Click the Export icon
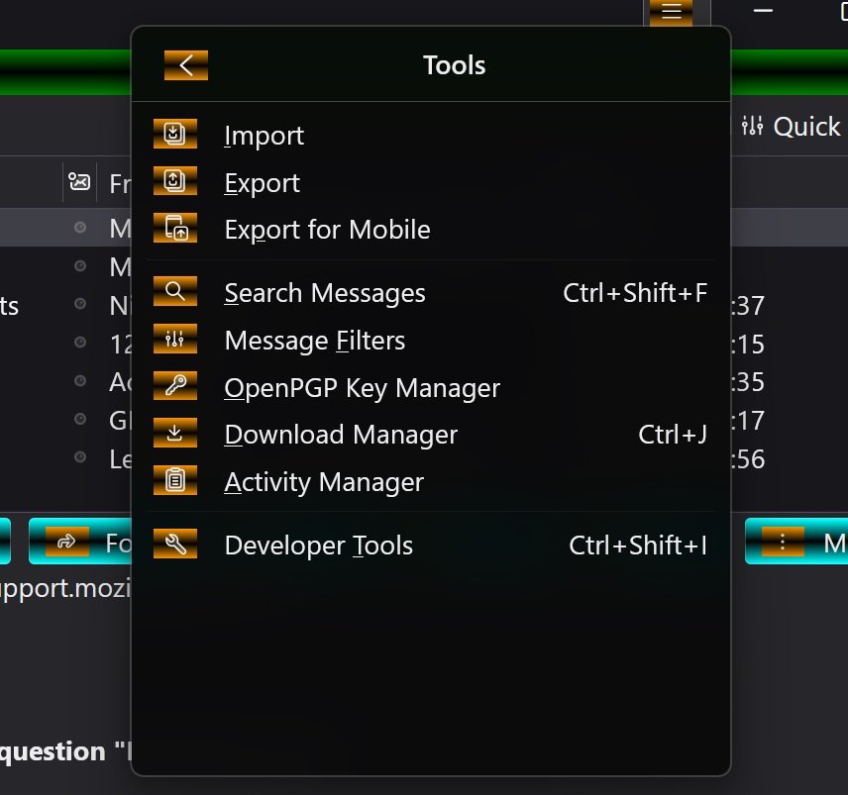The image size is (848, 795). pyautogui.click(x=174, y=180)
